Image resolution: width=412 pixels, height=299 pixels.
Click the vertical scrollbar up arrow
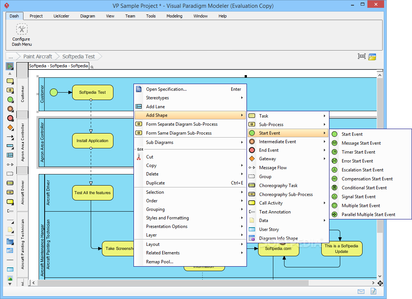pyautogui.click(x=380, y=75)
